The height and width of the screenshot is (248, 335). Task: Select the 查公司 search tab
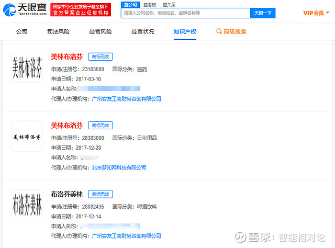[130, 5]
